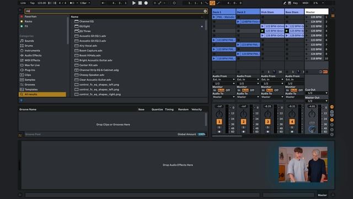Click the Global Amount 100% groove value

(202, 134)
